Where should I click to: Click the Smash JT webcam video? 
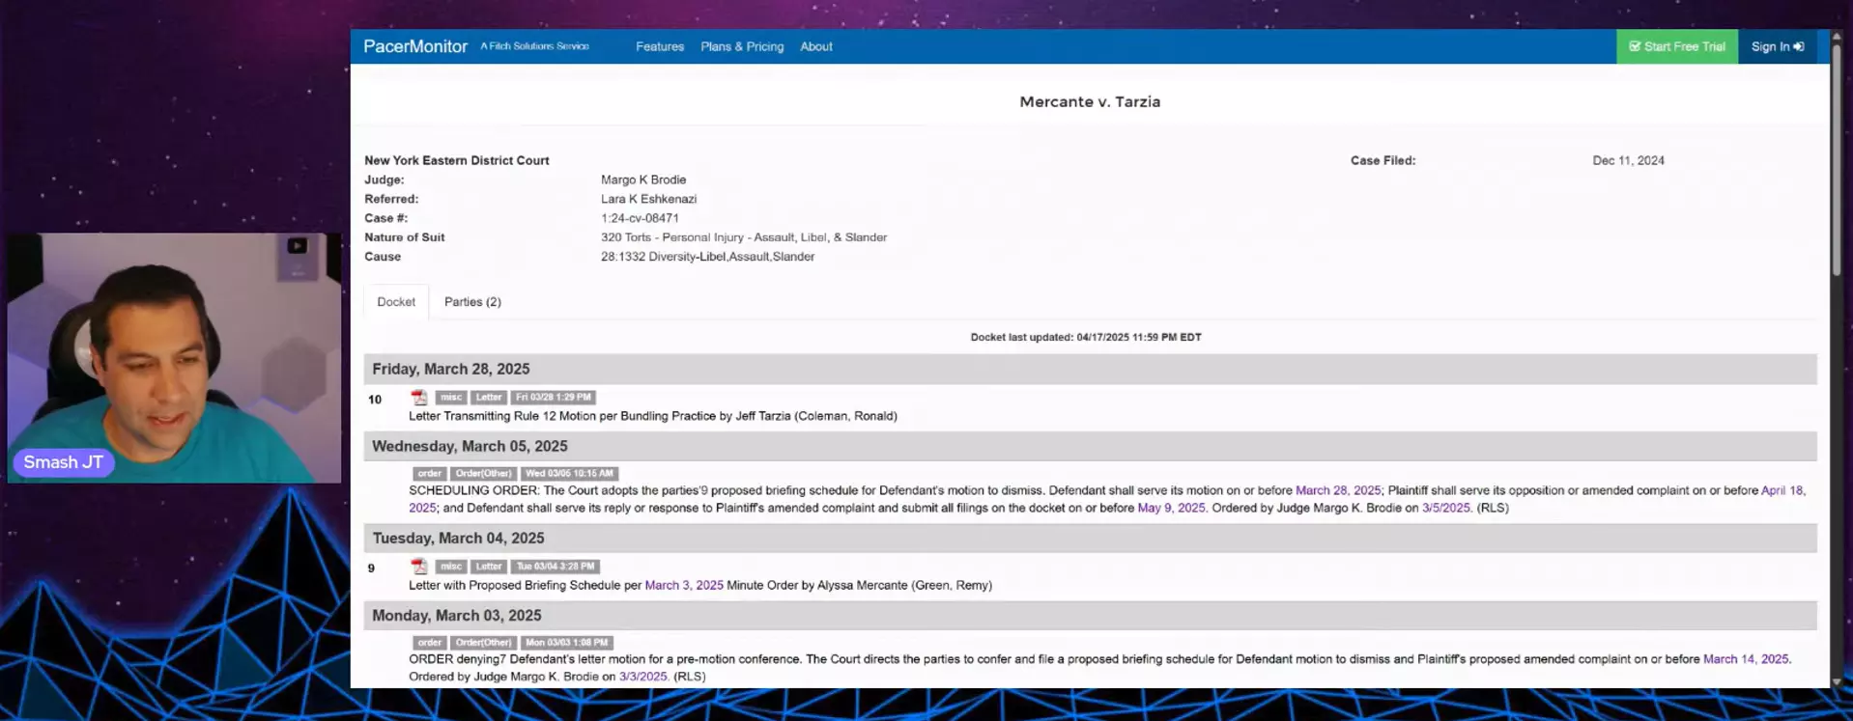[x=174, y=357]
